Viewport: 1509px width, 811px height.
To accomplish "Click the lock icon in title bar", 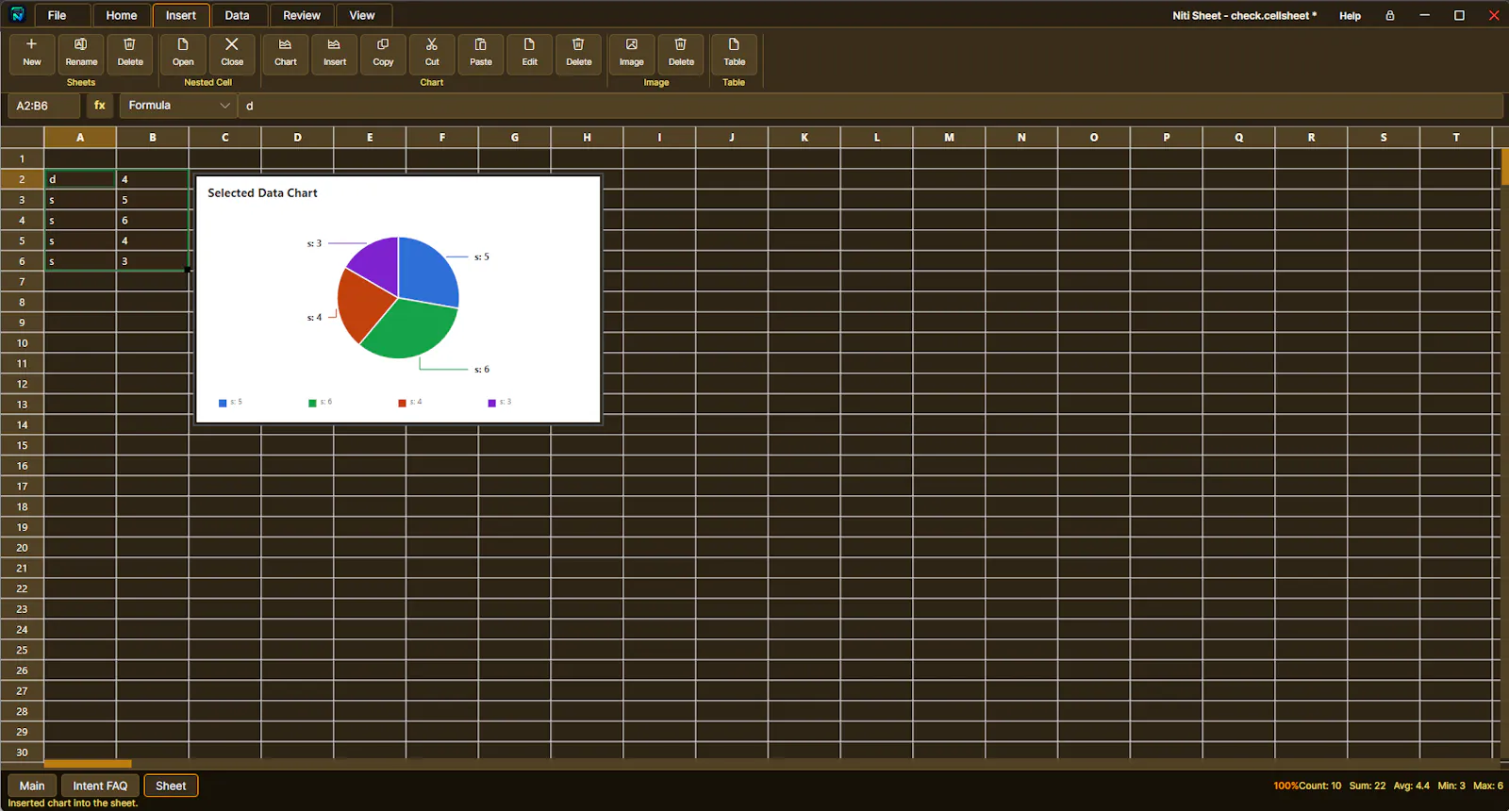I will [x=1390, y=15].
